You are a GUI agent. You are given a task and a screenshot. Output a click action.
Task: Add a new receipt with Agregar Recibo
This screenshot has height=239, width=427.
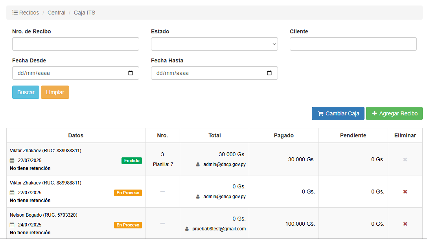(x=394, y=113)
